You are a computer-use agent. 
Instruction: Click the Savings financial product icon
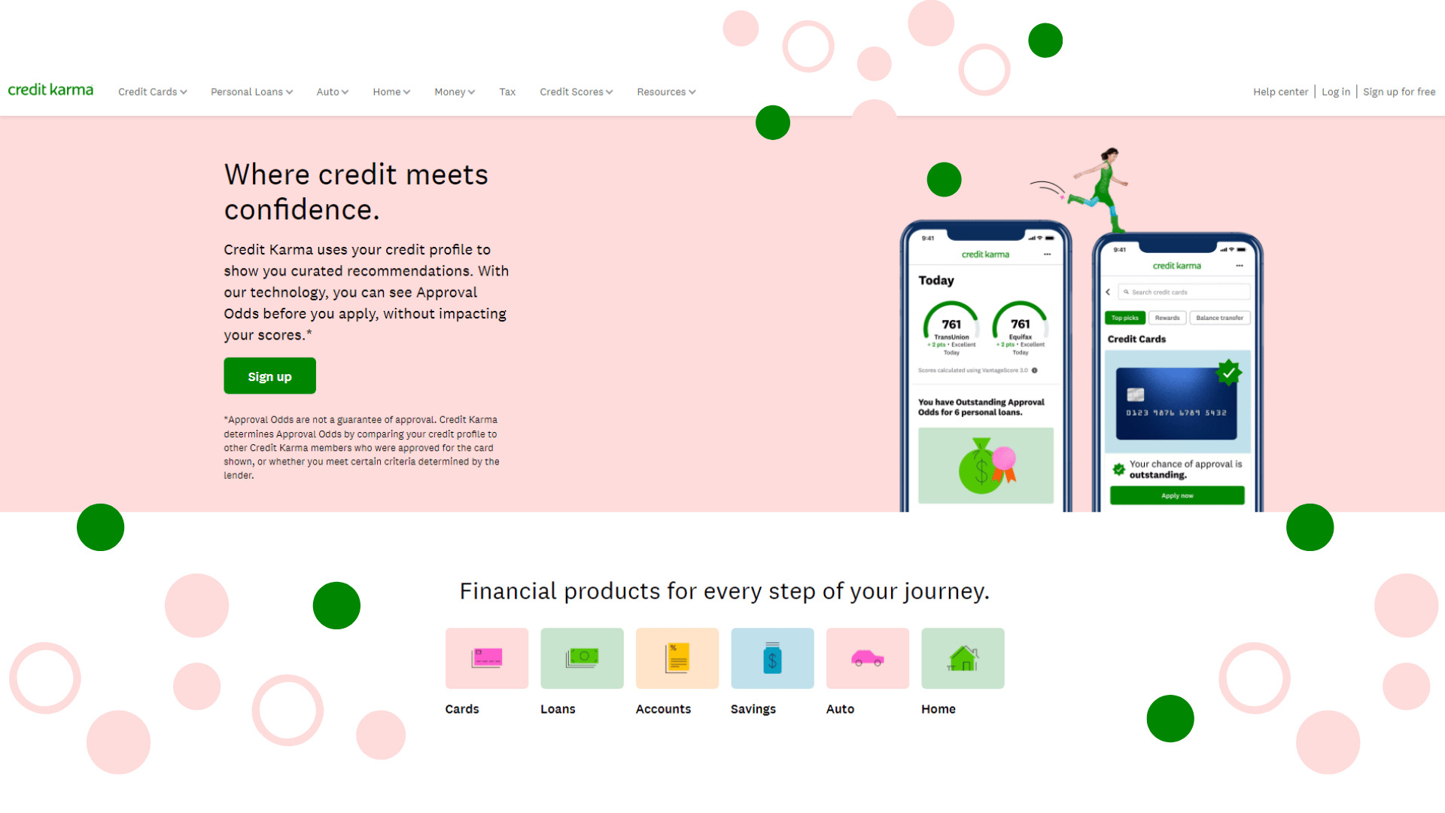[x=772, y=658]
